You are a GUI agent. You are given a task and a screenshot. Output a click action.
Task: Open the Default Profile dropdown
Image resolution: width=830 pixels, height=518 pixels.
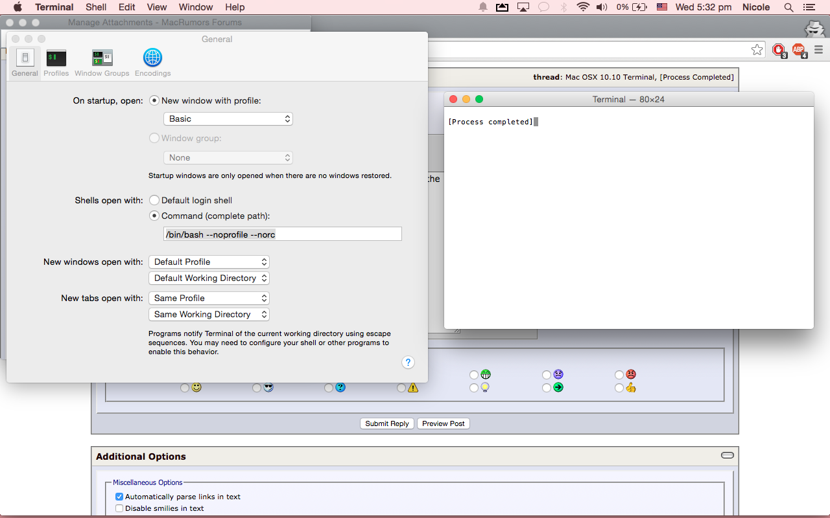pos(209,262)
